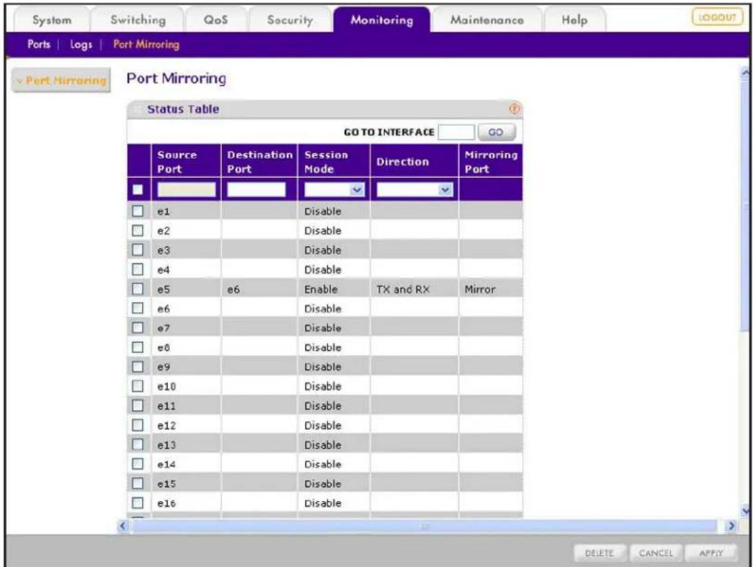Open the Status Table help icon

click(514, 108)
